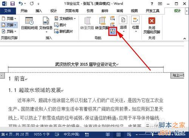The width and height of the screenshot is (189, 138).
Task: Click 关闭页眉和页脚 close header and footer
Action: (x=152, y=25)
